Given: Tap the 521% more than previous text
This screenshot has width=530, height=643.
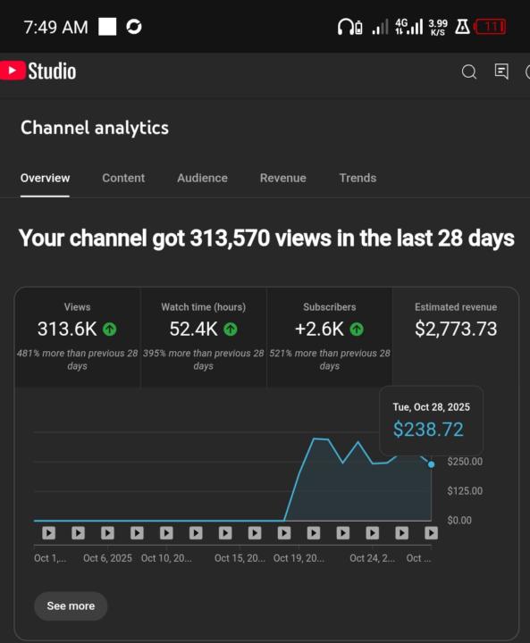Looking at the screenshot, I should (x=330, y=359).
